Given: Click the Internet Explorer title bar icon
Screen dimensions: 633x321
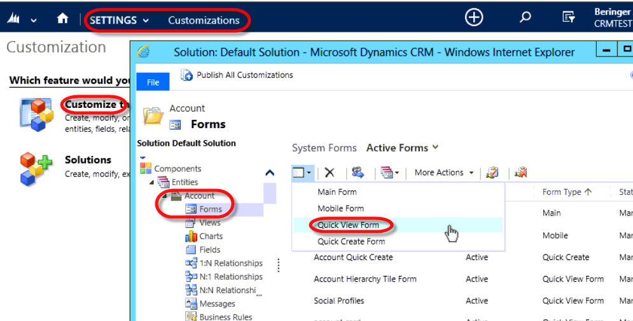Looking at the screenshot, I should coord(143,52).
